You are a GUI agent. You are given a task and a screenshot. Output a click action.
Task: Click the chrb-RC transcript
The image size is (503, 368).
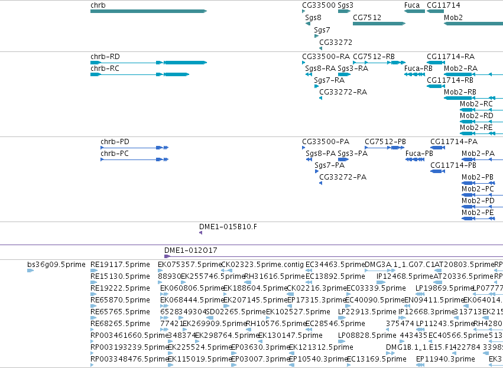(139, 74)
